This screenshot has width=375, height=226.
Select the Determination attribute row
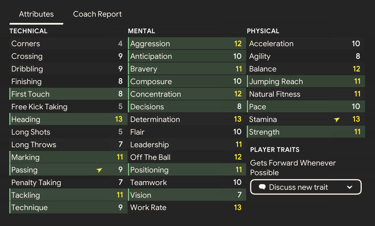[187, 119]
